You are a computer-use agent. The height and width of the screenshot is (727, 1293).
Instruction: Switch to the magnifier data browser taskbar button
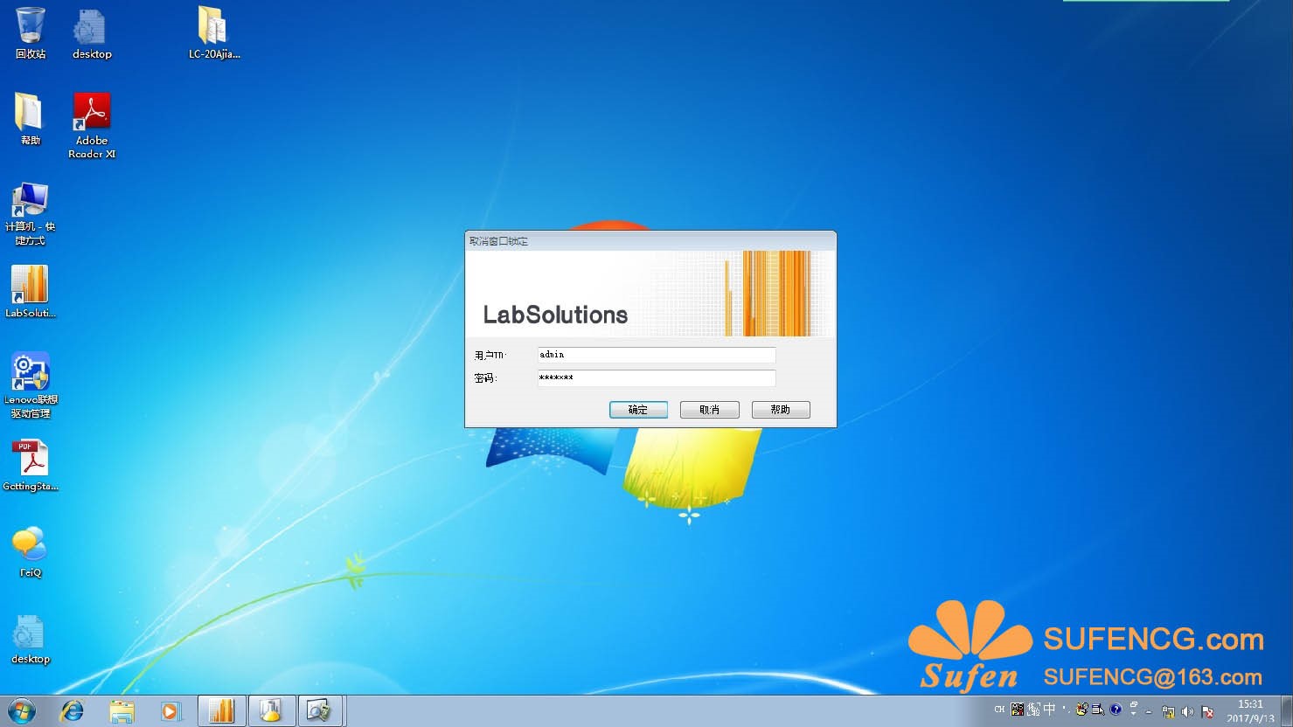point(322,711)
